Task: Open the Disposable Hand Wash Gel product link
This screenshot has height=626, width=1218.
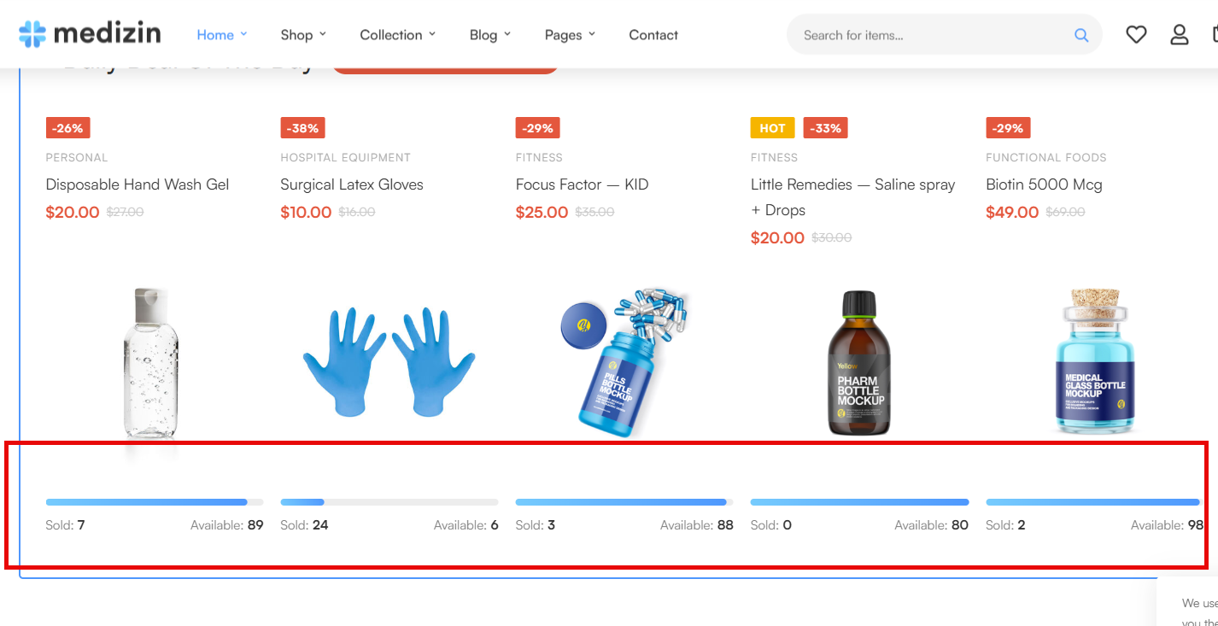Action: (x=138, y=184)
